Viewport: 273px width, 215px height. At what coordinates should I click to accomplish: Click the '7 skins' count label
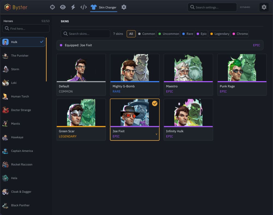[x=118, y=34]
